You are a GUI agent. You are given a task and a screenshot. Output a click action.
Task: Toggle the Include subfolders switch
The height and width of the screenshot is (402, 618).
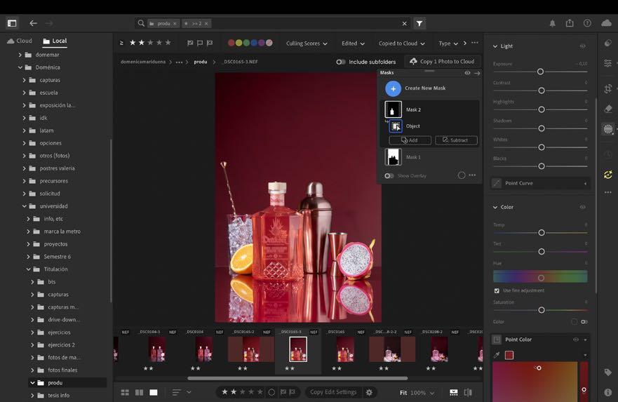(341, 62)
